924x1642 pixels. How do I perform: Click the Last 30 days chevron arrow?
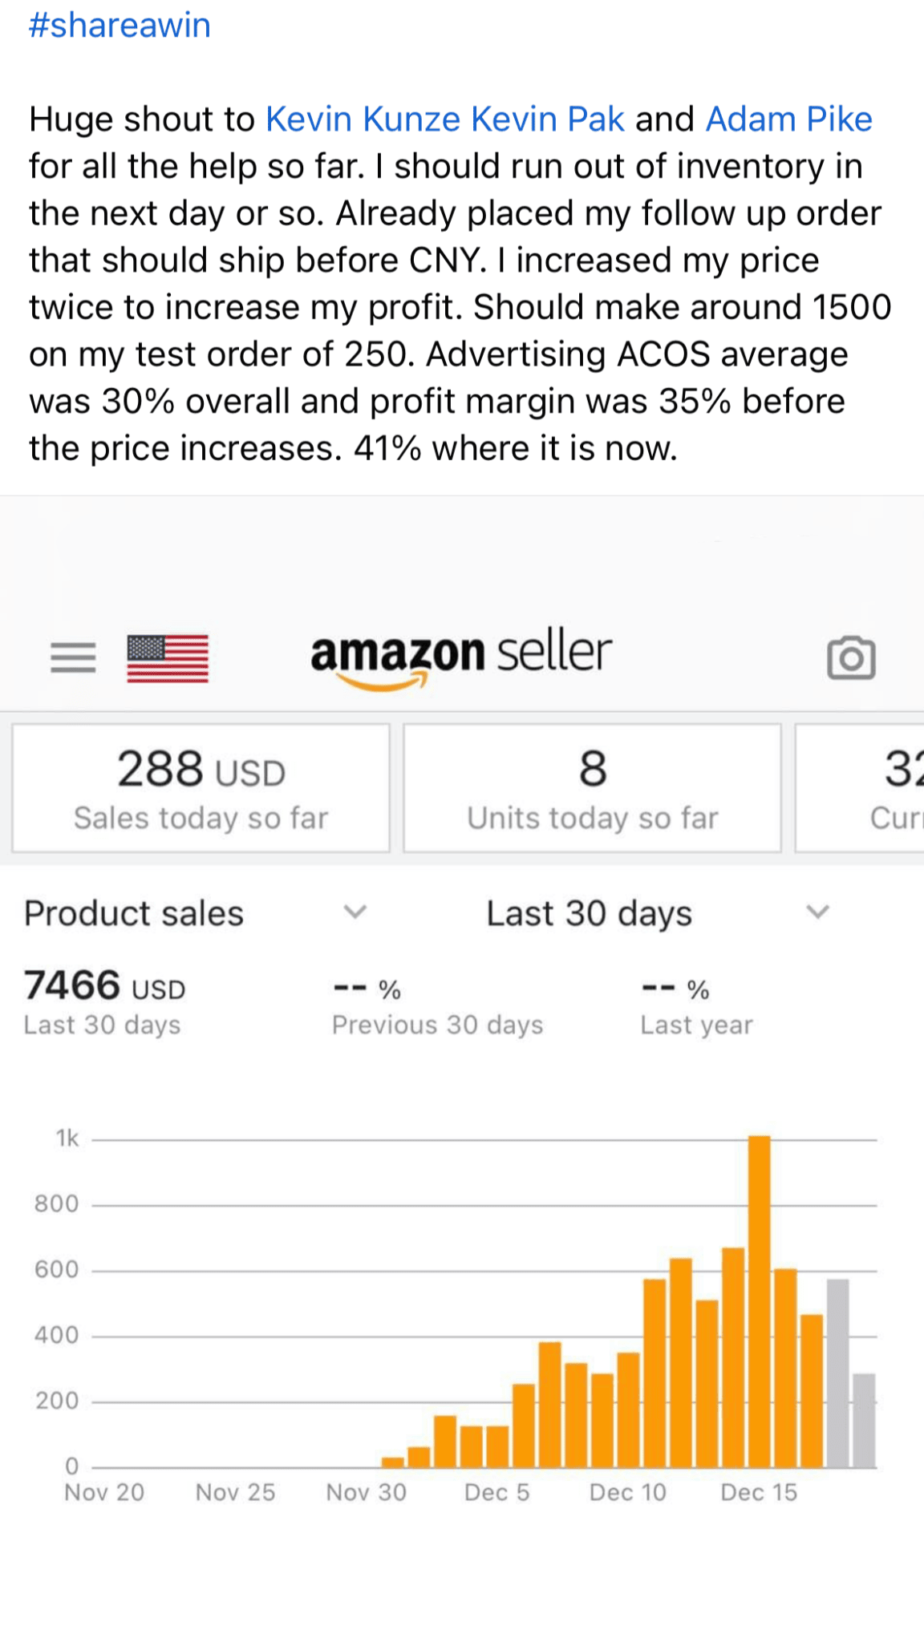[x=817, y=912]
